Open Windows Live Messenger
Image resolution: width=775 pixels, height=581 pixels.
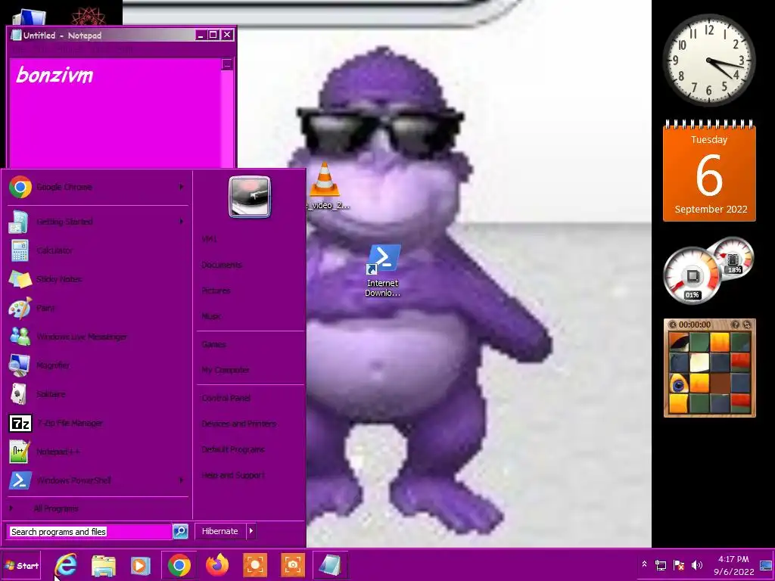tap(98, 337)
